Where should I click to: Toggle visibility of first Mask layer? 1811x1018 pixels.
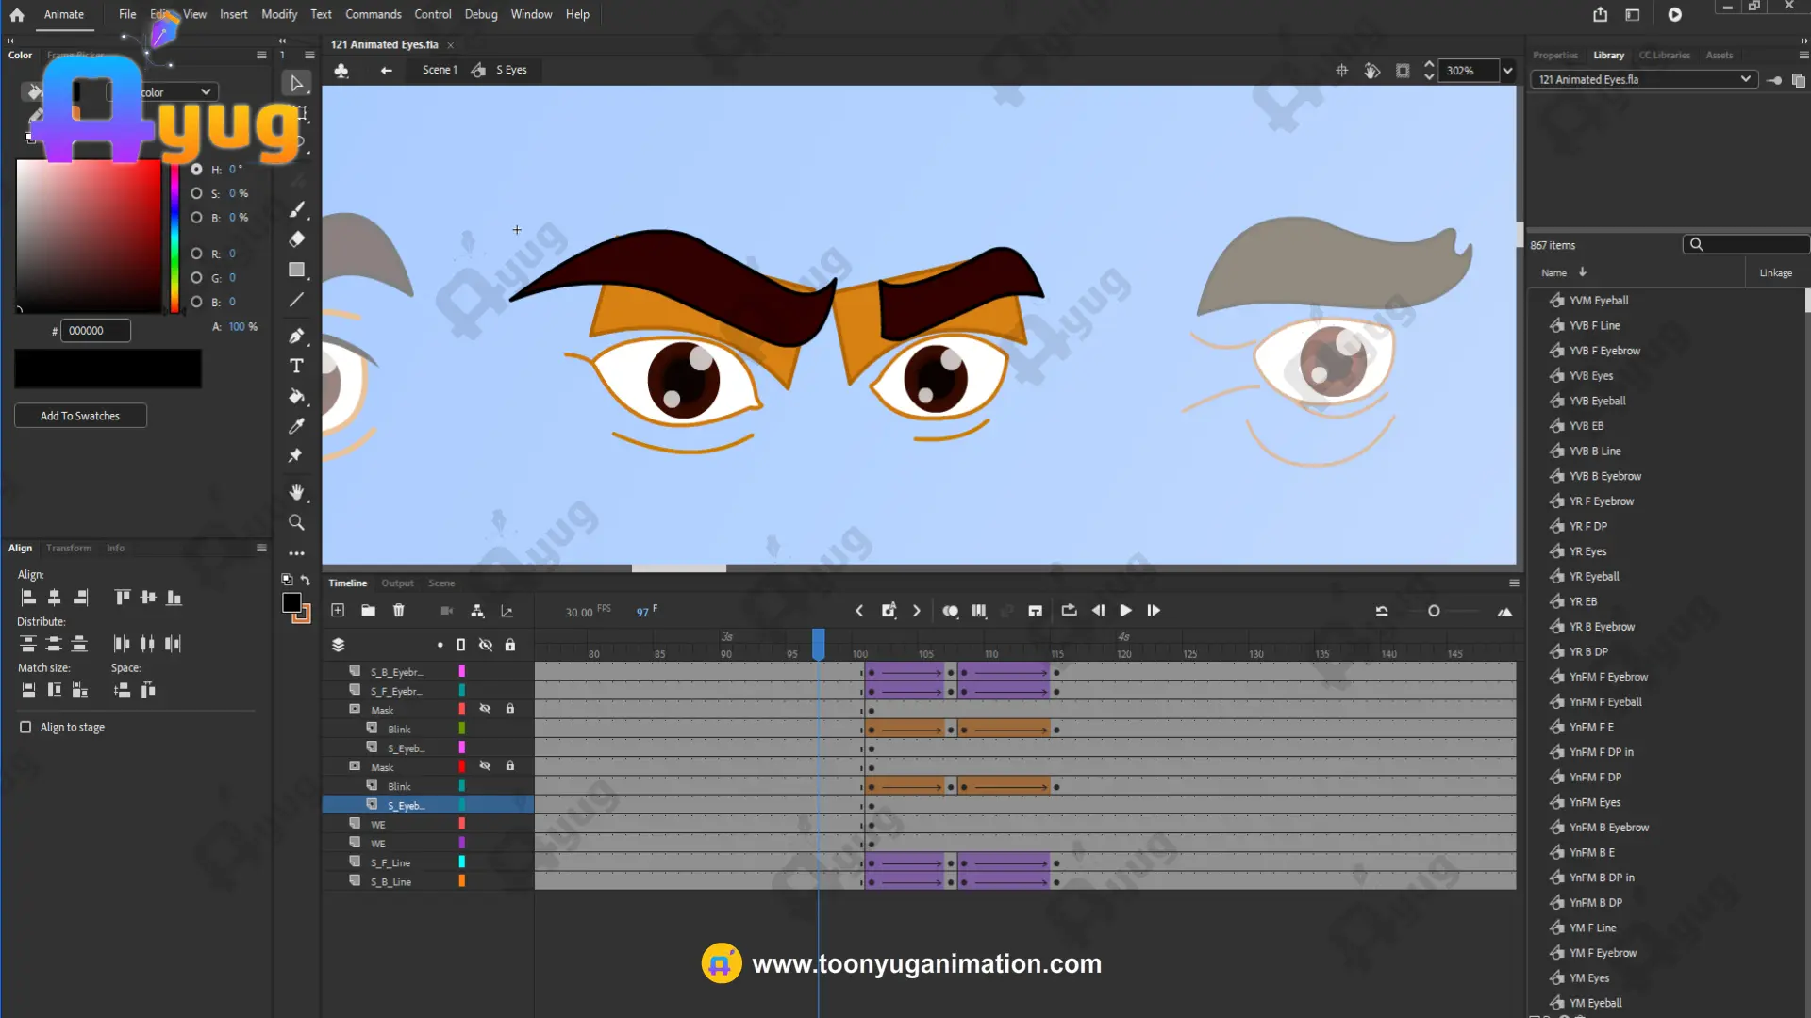485,709
